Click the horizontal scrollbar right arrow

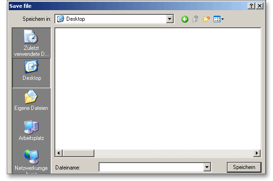point(257,153)
